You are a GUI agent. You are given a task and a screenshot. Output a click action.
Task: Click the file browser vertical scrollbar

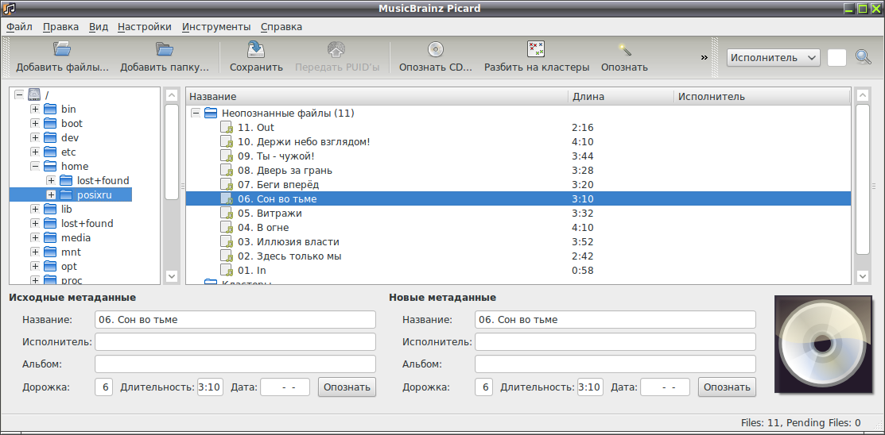click(172, 152)
